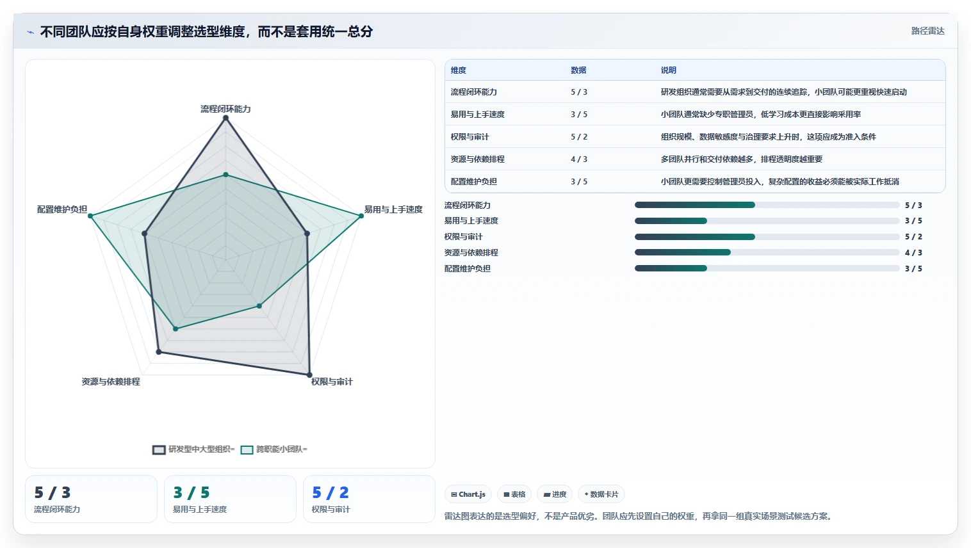Click the dark data point at 权限与审计 vertex
This screenshot has width=971, height=548.
309,375
